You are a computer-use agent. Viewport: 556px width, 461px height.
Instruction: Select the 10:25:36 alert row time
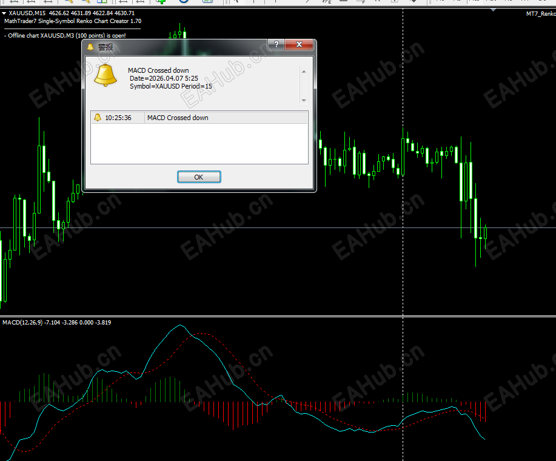pos(118,118)
